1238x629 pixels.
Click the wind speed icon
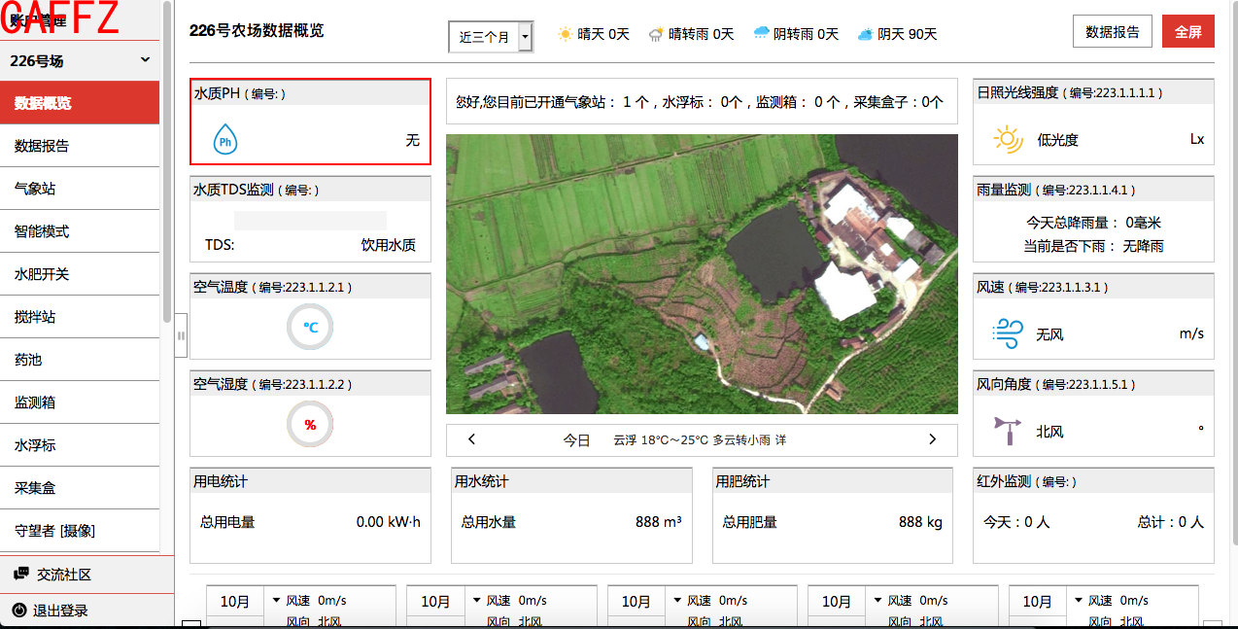click(1007, 333)
